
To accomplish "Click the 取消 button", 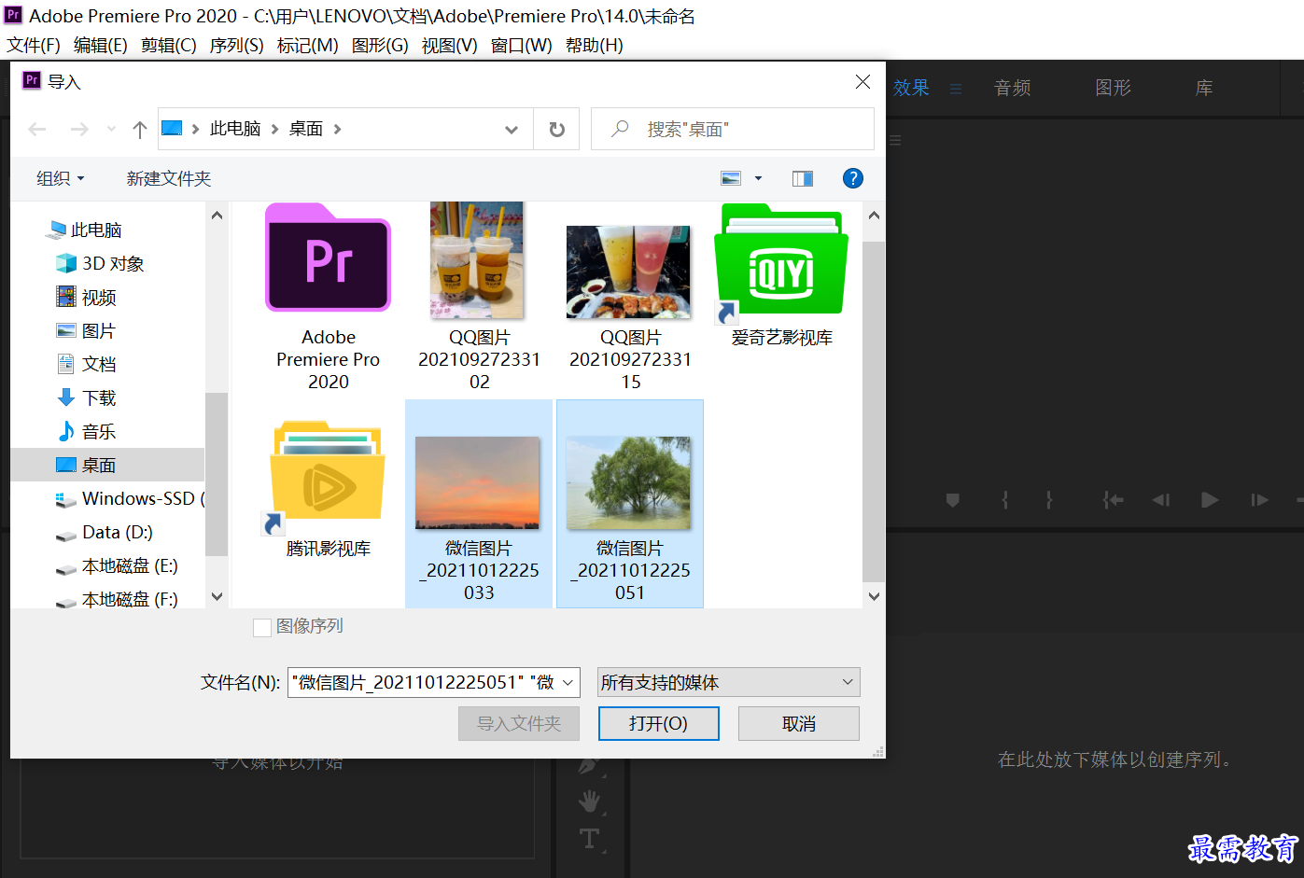I will click(x=798, y=723).
